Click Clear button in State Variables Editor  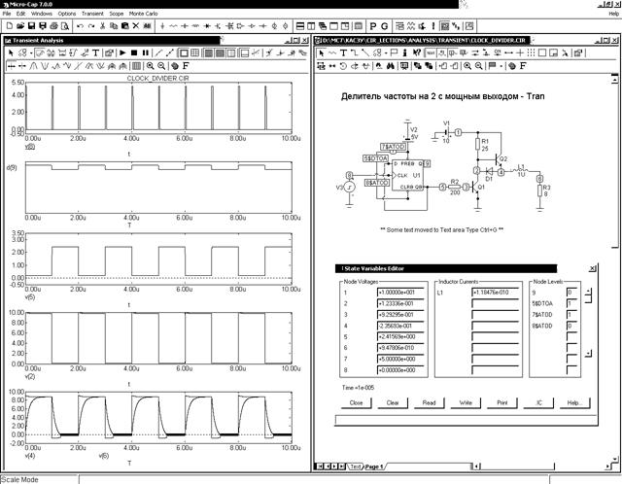[393, 402]
